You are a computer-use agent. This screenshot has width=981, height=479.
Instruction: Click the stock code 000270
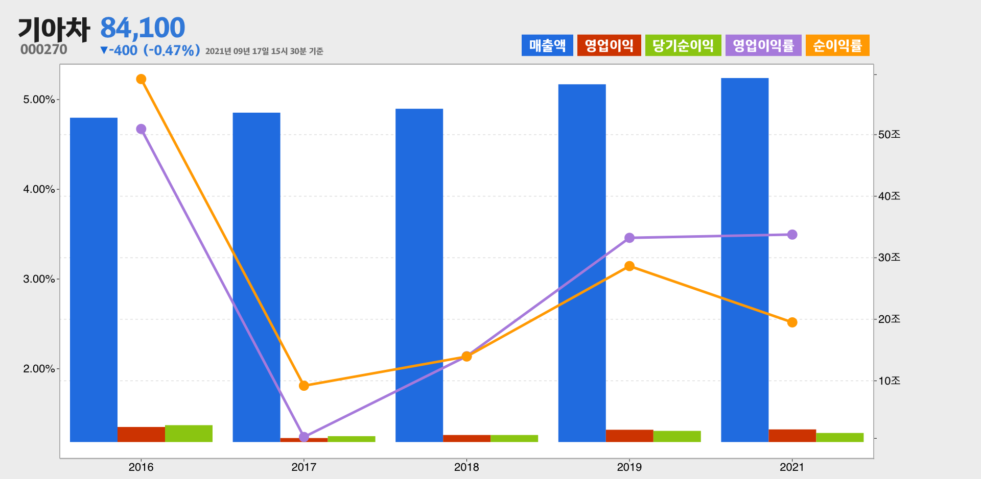(x=44, y=49)
